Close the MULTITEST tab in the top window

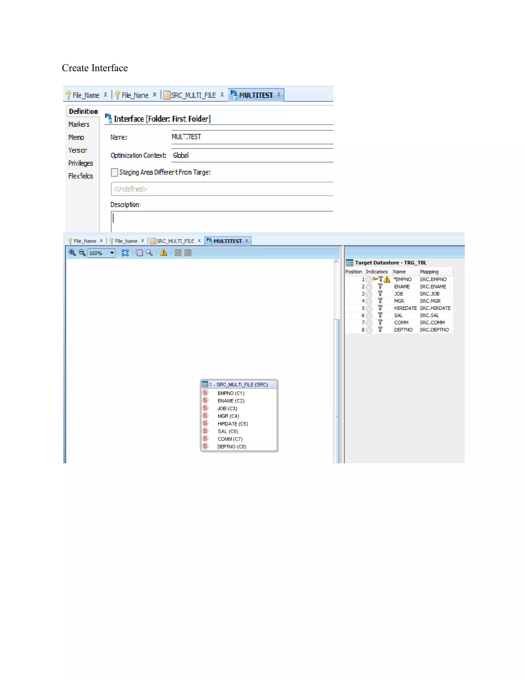pyautogui.click(x=279, y=95)
